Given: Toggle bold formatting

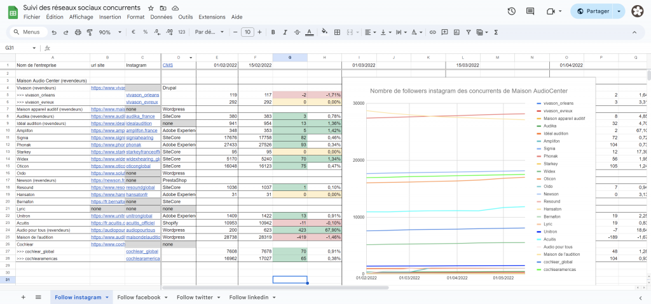Looking at the screenshot, I should (273, 32).
